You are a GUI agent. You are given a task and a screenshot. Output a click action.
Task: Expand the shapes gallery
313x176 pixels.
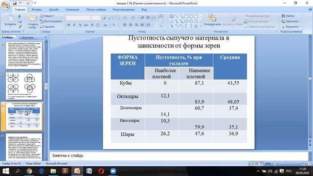(x=201, y=26)
